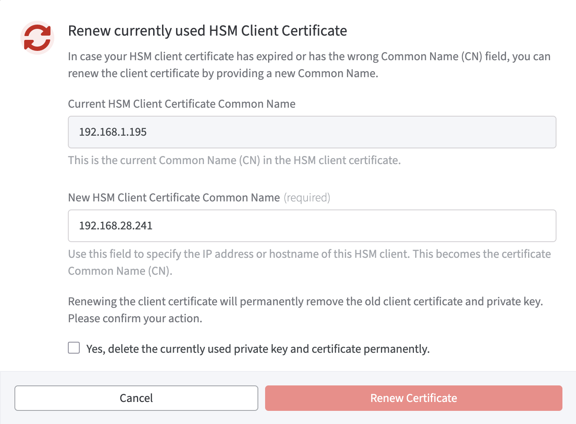This screenshot has height=424, width=576.
Task: Check 'Yes, delete the currently used private key'
Action: coord(74,348)
